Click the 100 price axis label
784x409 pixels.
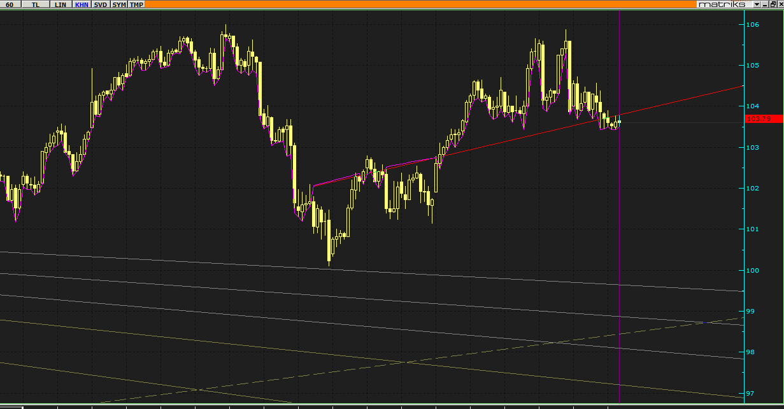tap(752, 270)
